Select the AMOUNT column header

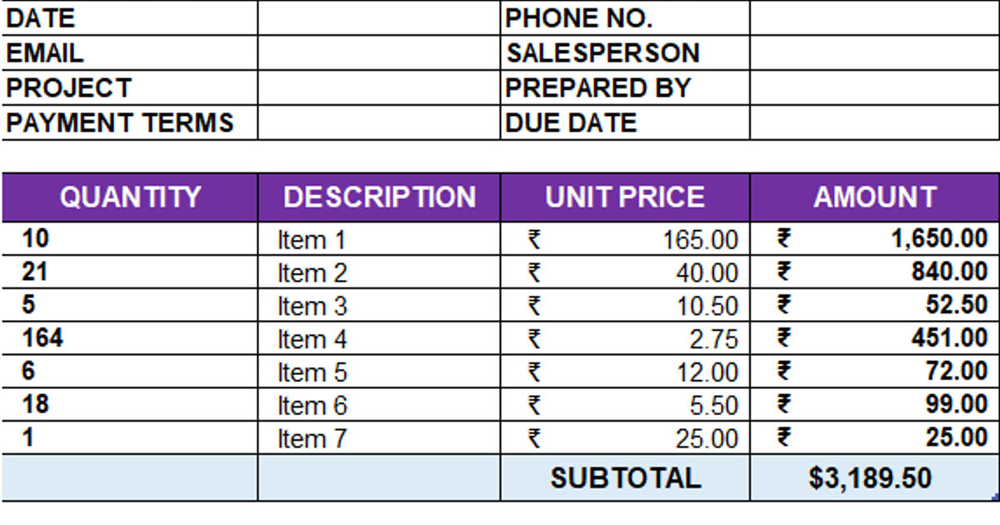click(x=874, y=197)
